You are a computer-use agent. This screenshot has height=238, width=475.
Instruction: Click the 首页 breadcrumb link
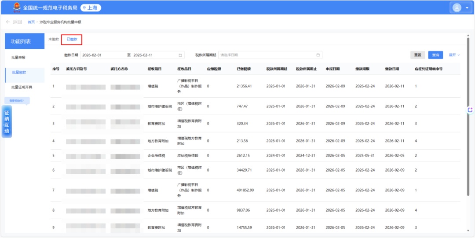pos(31,22)
